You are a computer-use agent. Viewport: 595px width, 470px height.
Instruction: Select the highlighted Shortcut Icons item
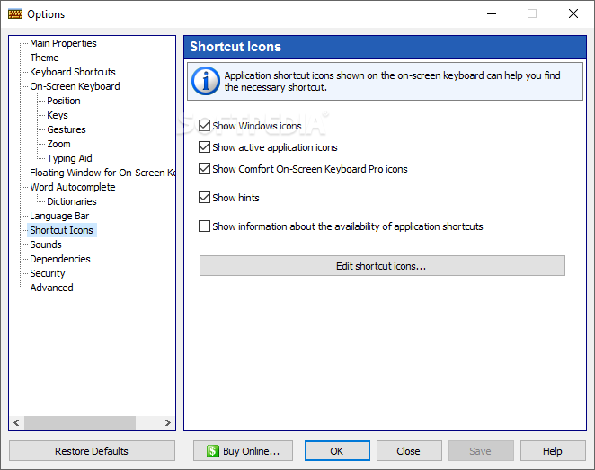pos(61,230)
